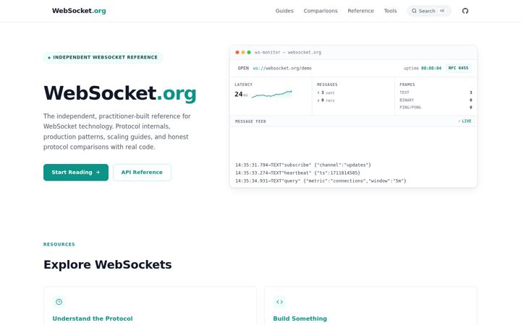Image resolution: width=521 pixels, height=325 pixels.
Task: Click the Independent WebSocket Reference badge
Action: point(103,57)
